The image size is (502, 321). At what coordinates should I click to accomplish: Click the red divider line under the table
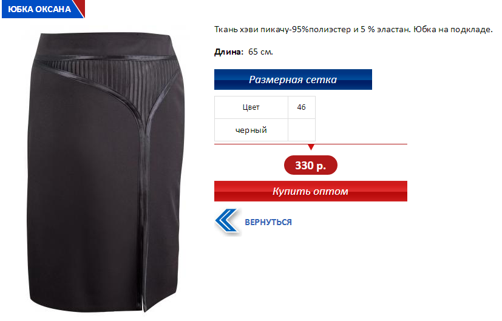pos(311,144)
